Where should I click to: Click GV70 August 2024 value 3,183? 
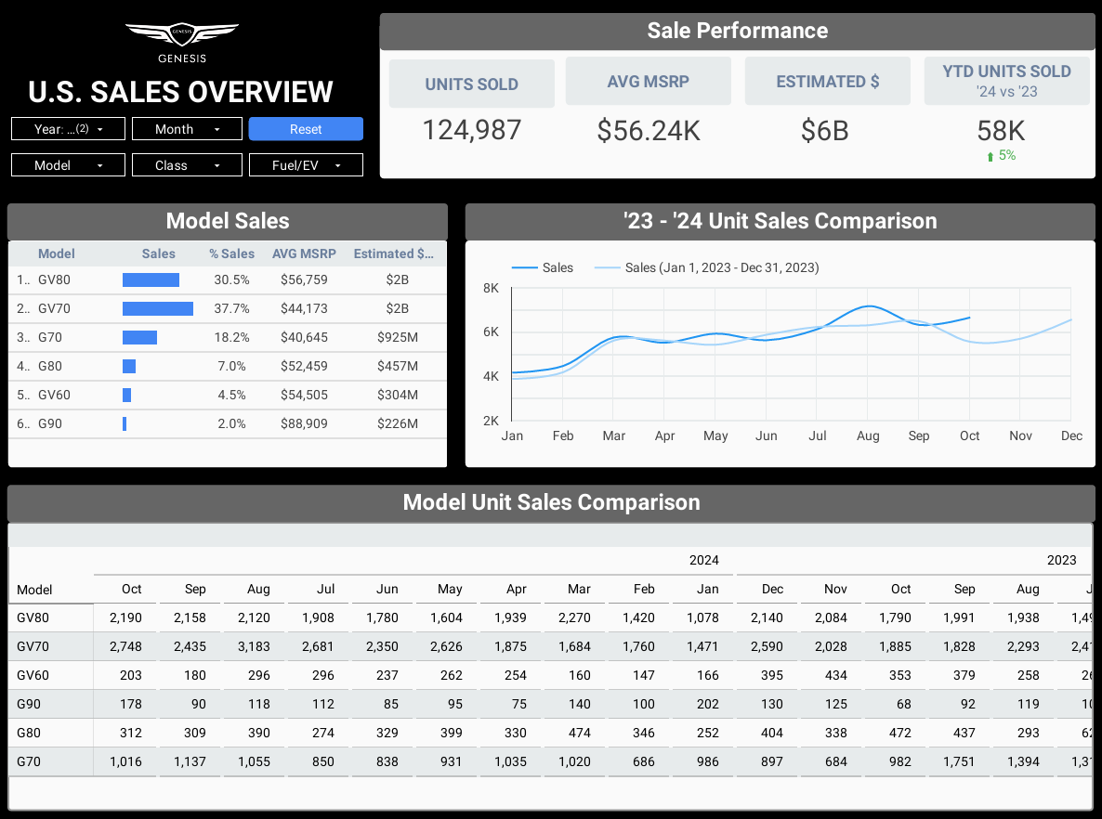pyautogui.click(x=254, y=646)
